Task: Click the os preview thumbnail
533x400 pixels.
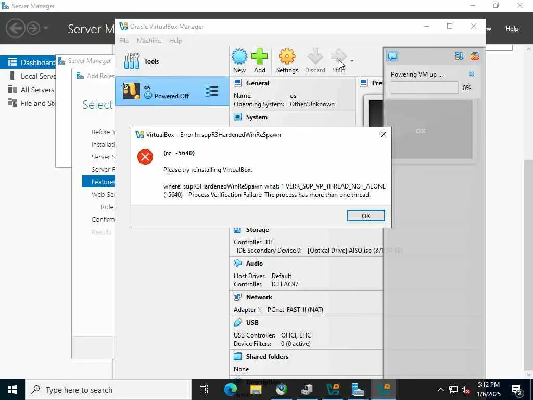Action: click(420, 129)
